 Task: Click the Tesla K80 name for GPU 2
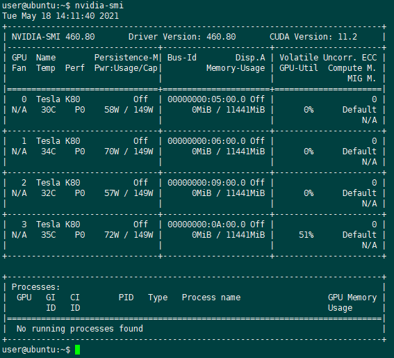point(58,183)
